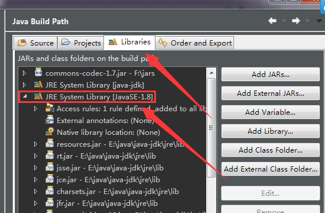Click jfr.jar file icon

[x=50, y=202]
